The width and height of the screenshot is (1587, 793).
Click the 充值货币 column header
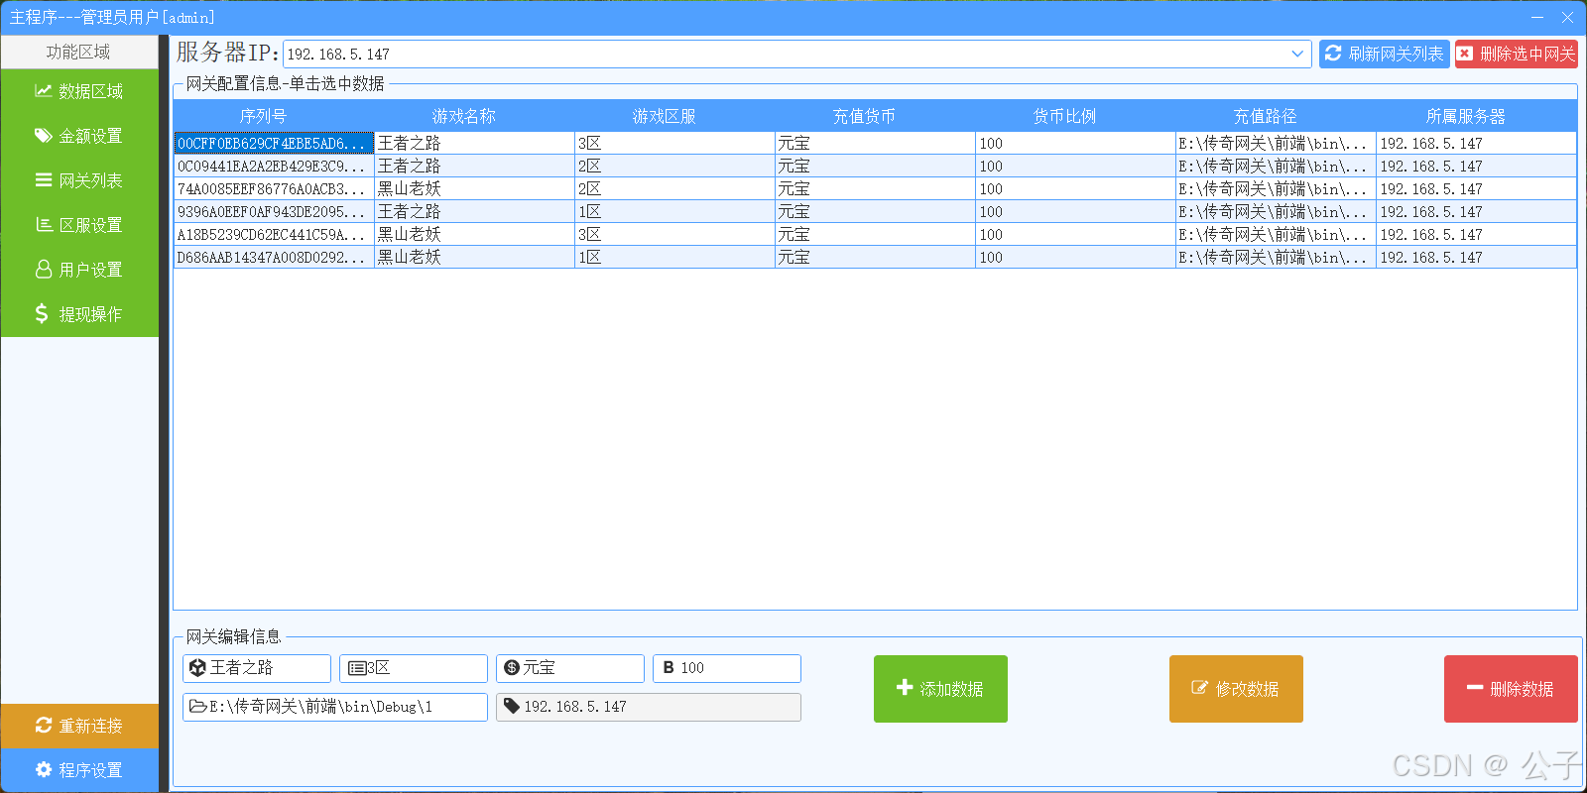864,116
